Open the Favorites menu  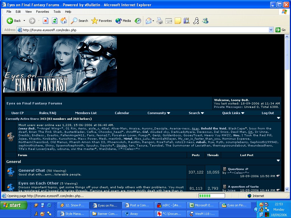pos(43,12)
